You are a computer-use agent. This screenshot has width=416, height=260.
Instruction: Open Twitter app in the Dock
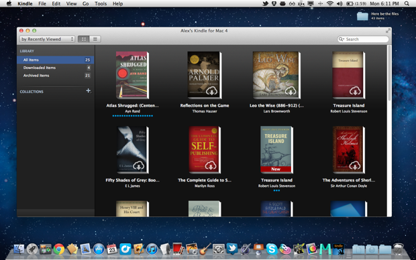[x=232, y=249]
